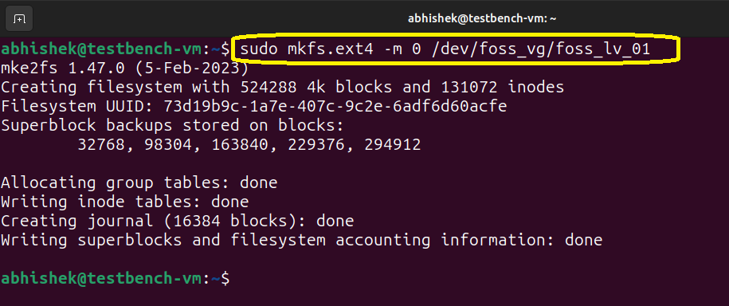Click the -m 0 option in command
The width and height of the screenshot is (729, 306).
tap(402, 49)
